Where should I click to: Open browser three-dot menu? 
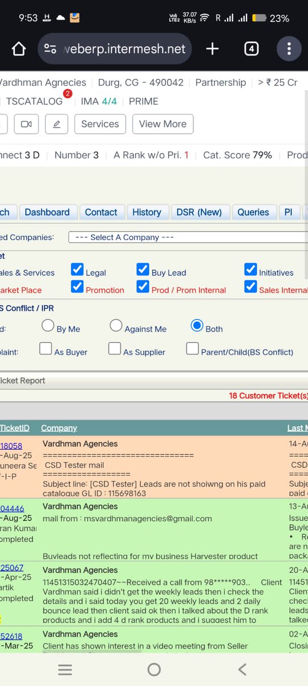289,49
